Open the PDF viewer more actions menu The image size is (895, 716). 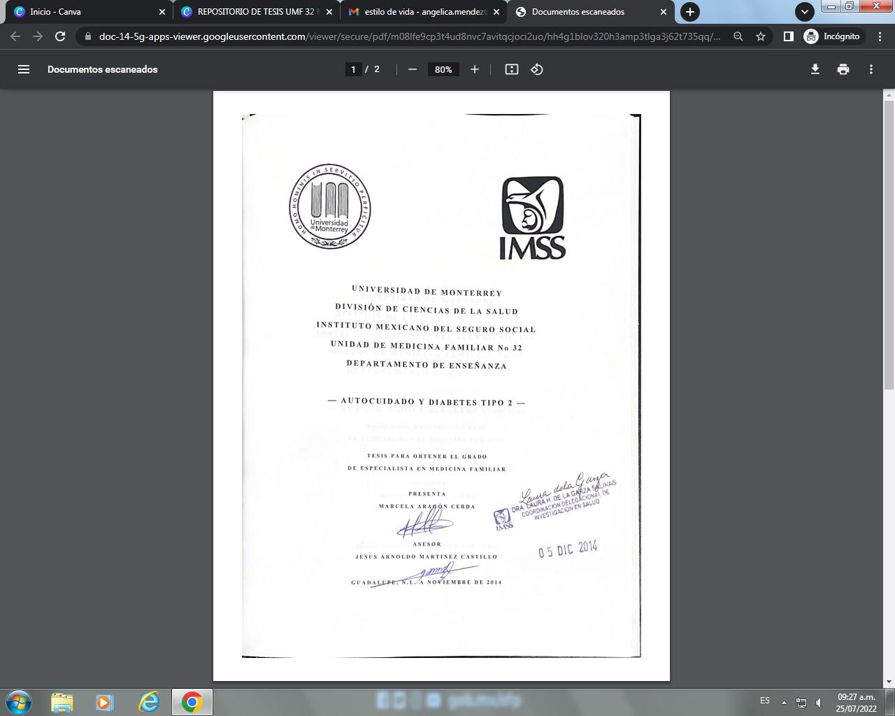coord(871,69)
